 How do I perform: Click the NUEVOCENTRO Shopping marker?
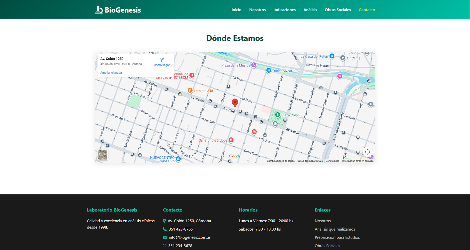click(x=178, y=159)
